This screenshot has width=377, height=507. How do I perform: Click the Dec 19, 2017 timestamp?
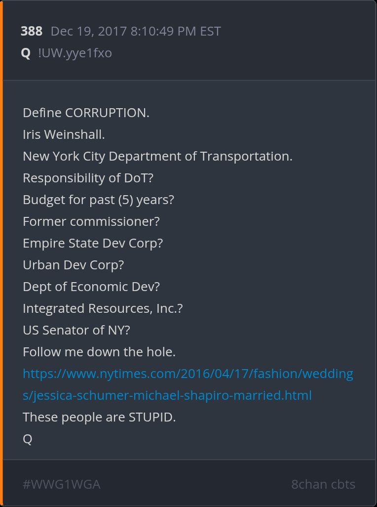(136, 32)
